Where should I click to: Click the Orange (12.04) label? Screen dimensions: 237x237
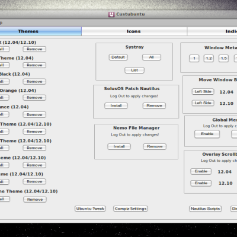18,91
